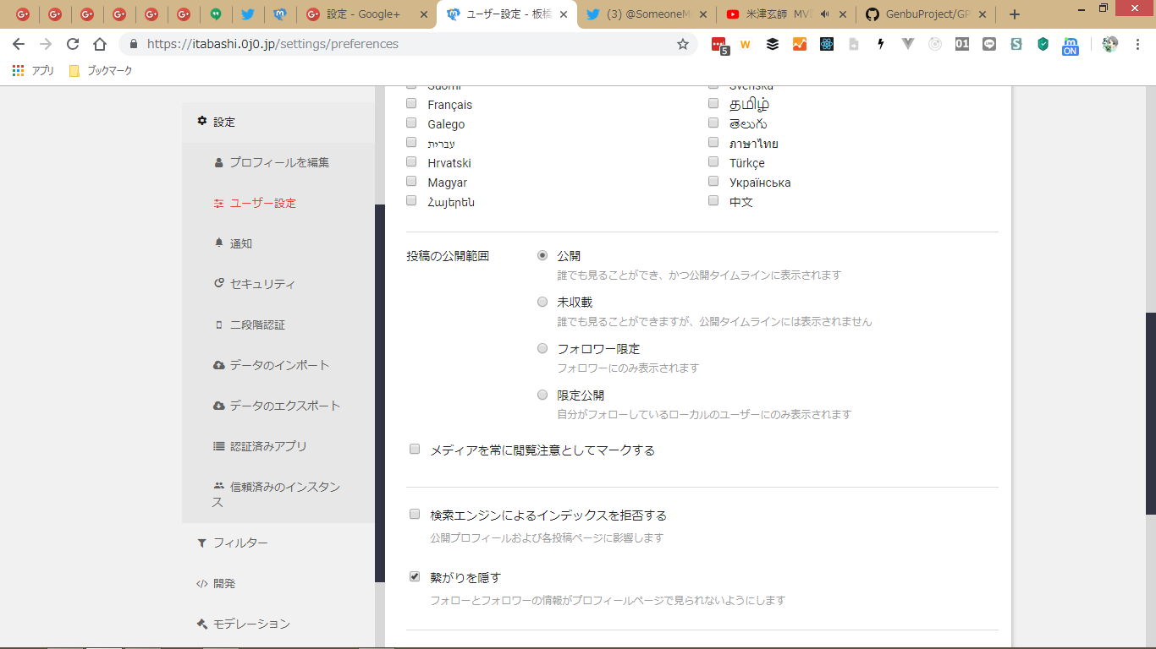Image resolution: width=1156 pixels, height=649 pixels.
Task: Open the フィルター sidebar section
Action: click(x=240, y=543)
